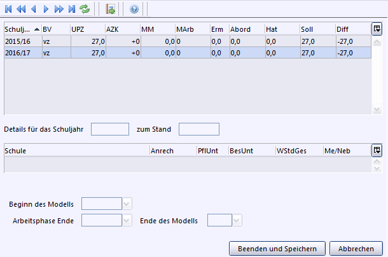Jump to the first record

8,9
